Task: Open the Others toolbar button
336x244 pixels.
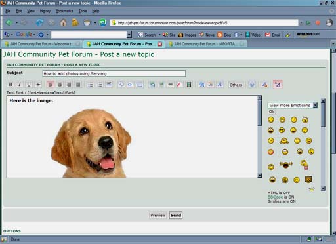Action: 236,85
